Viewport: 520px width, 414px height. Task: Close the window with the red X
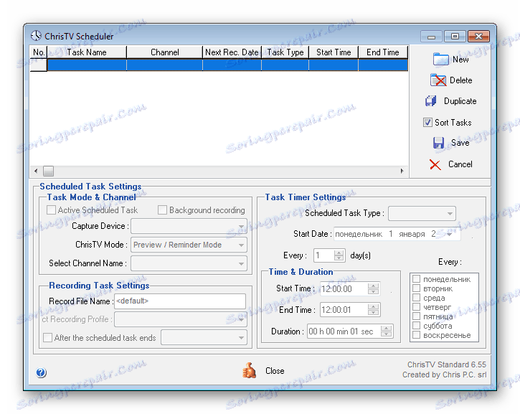478,37
